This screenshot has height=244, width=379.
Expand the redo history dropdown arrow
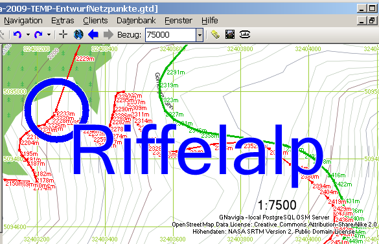coord(49,35)
